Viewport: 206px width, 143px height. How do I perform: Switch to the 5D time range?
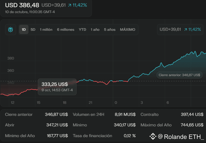pos(33,29)
